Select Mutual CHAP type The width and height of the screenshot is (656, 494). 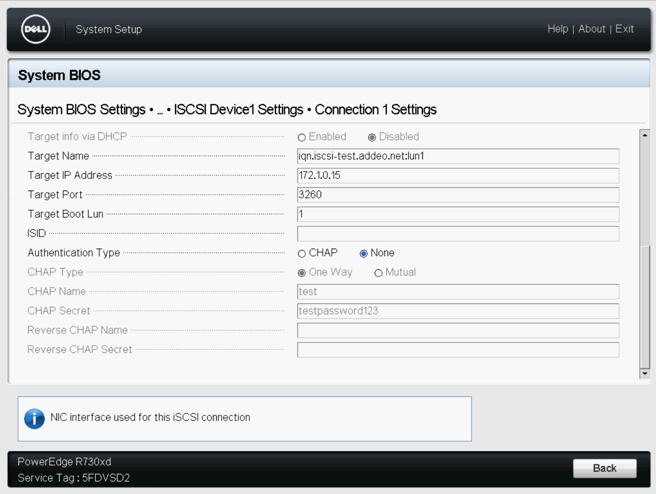(378, 273)
